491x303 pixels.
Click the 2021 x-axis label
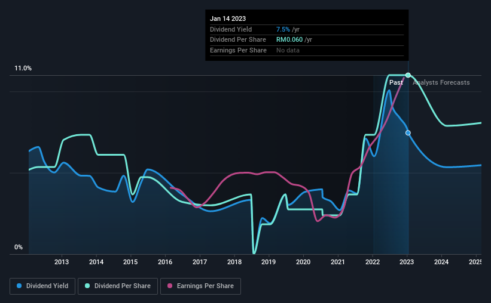pyautogui.click(x=337, y=262)
